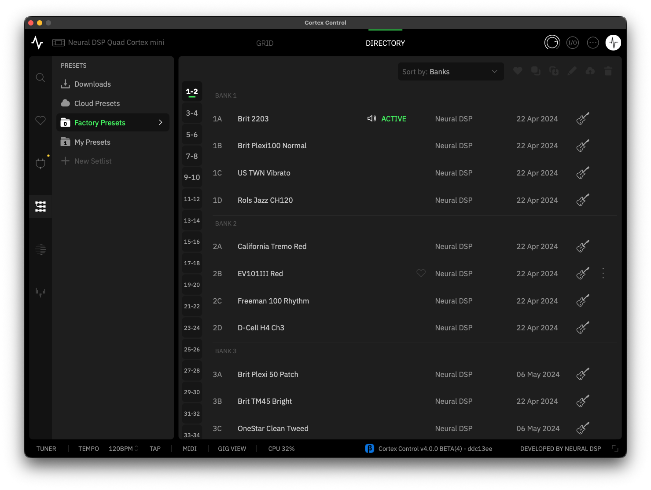The image size is (651, 490).
Task: Switch to the GRID tab
Action: tap(265, 43)
